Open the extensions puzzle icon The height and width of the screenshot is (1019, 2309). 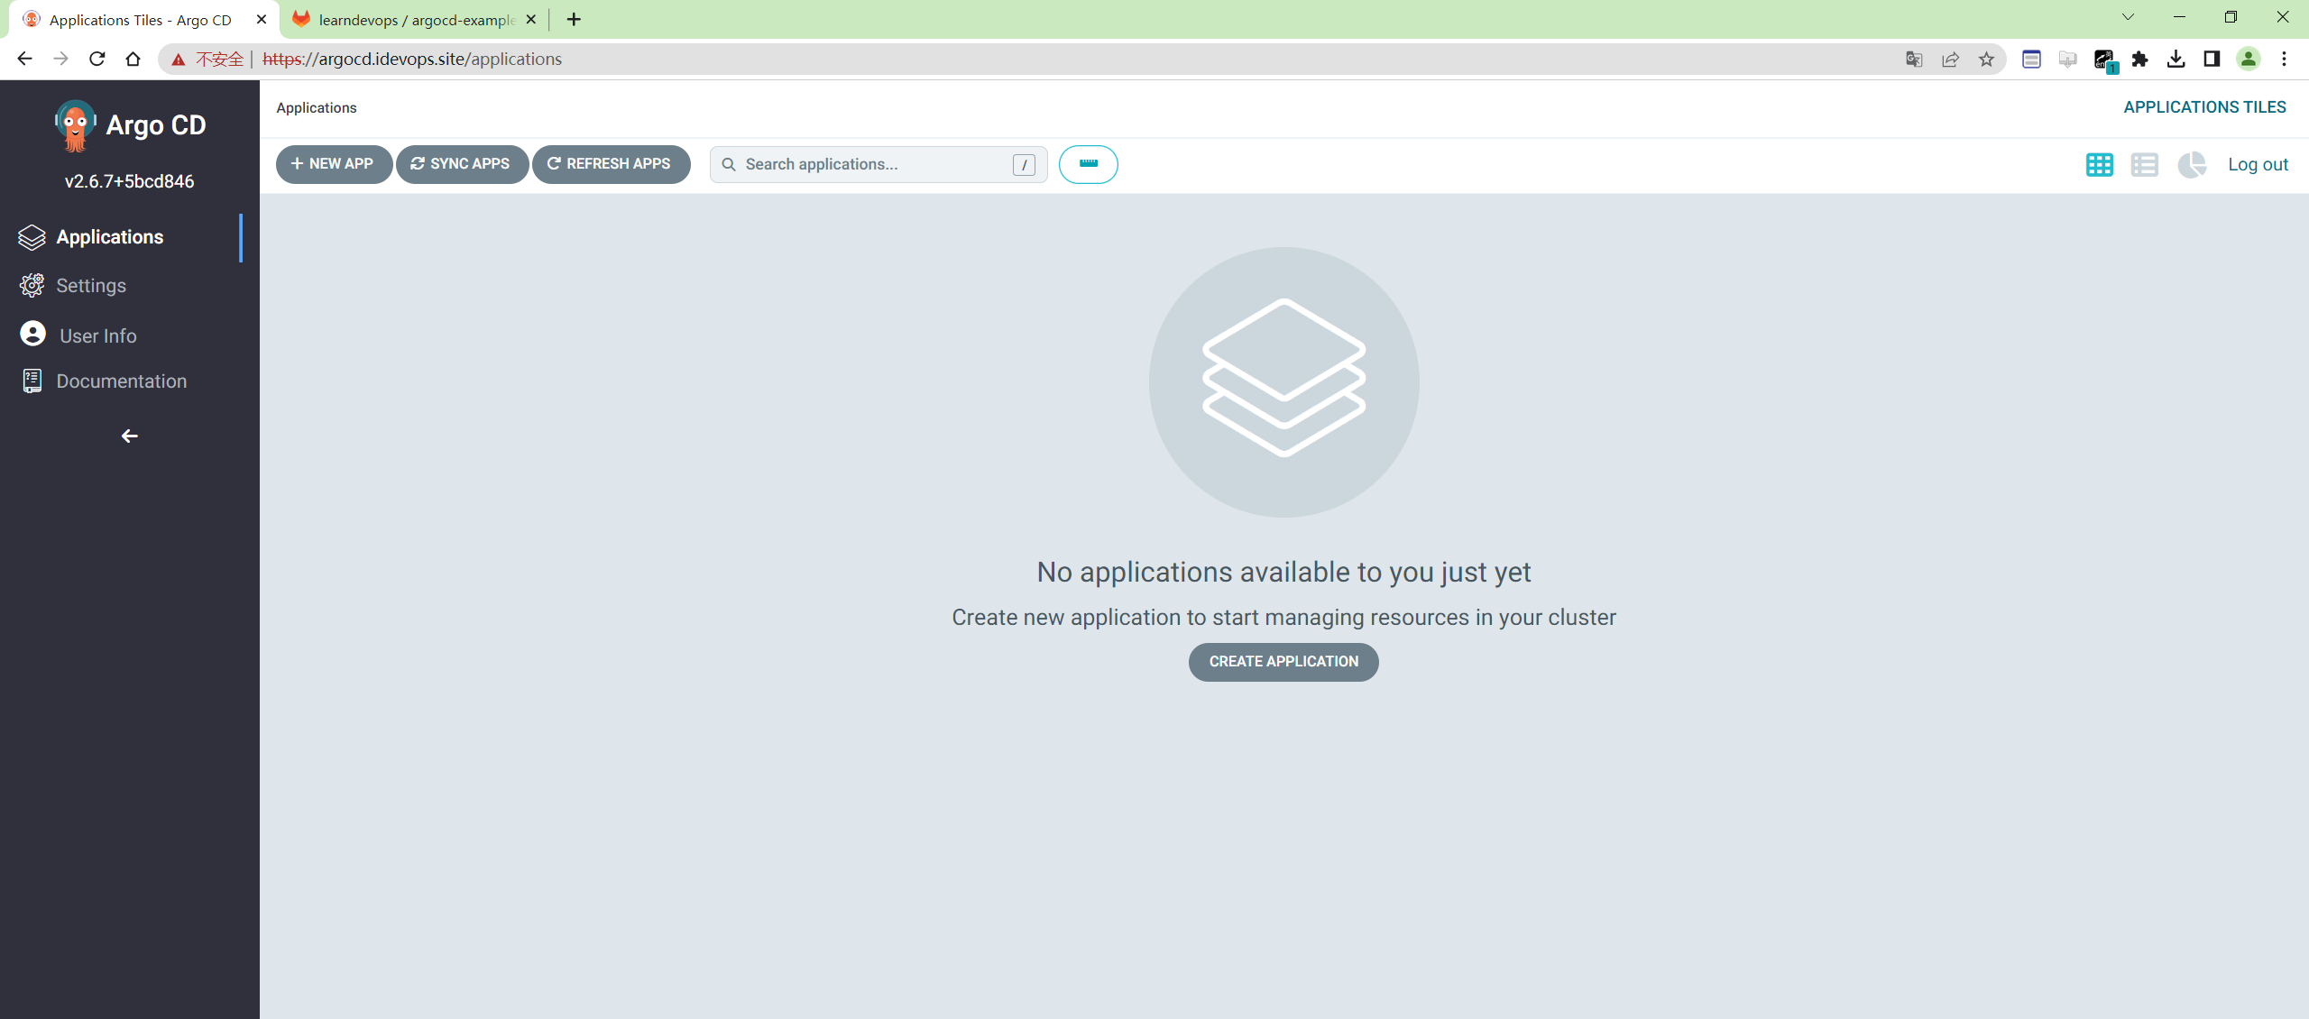pos(2139,60)
